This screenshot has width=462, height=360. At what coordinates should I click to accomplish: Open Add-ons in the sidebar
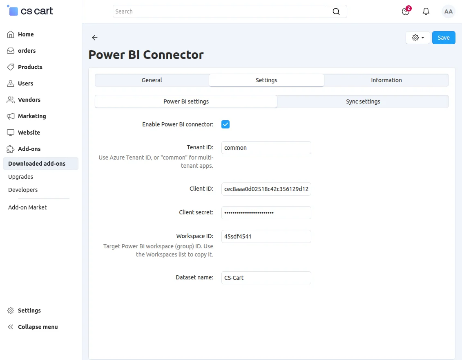click(x=29, y=149)
